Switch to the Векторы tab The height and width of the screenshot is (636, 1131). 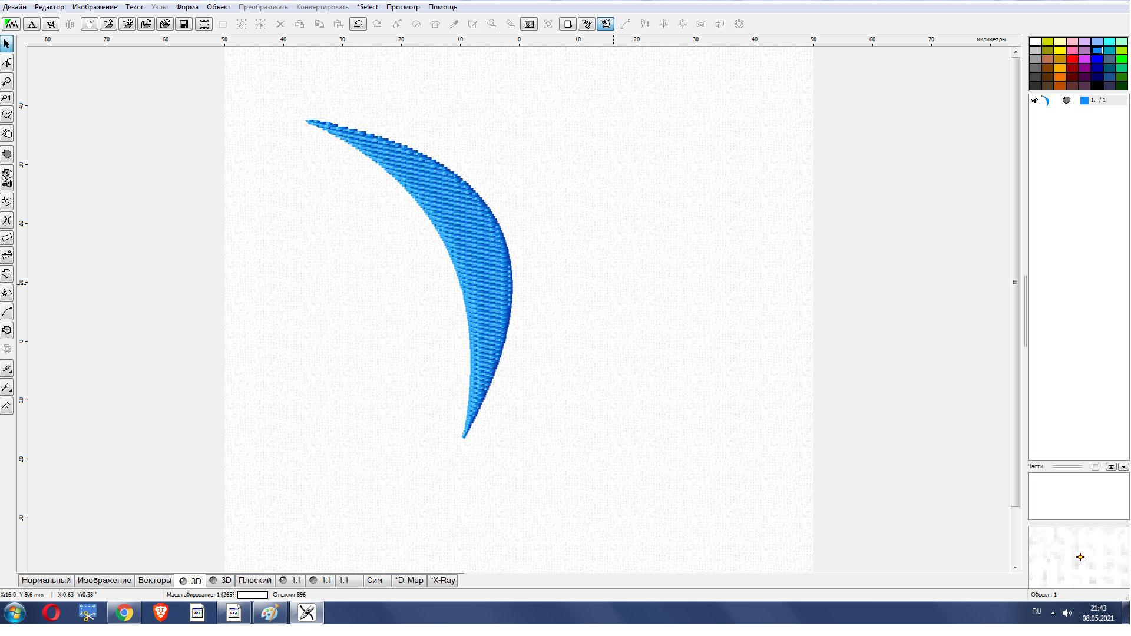154,580
